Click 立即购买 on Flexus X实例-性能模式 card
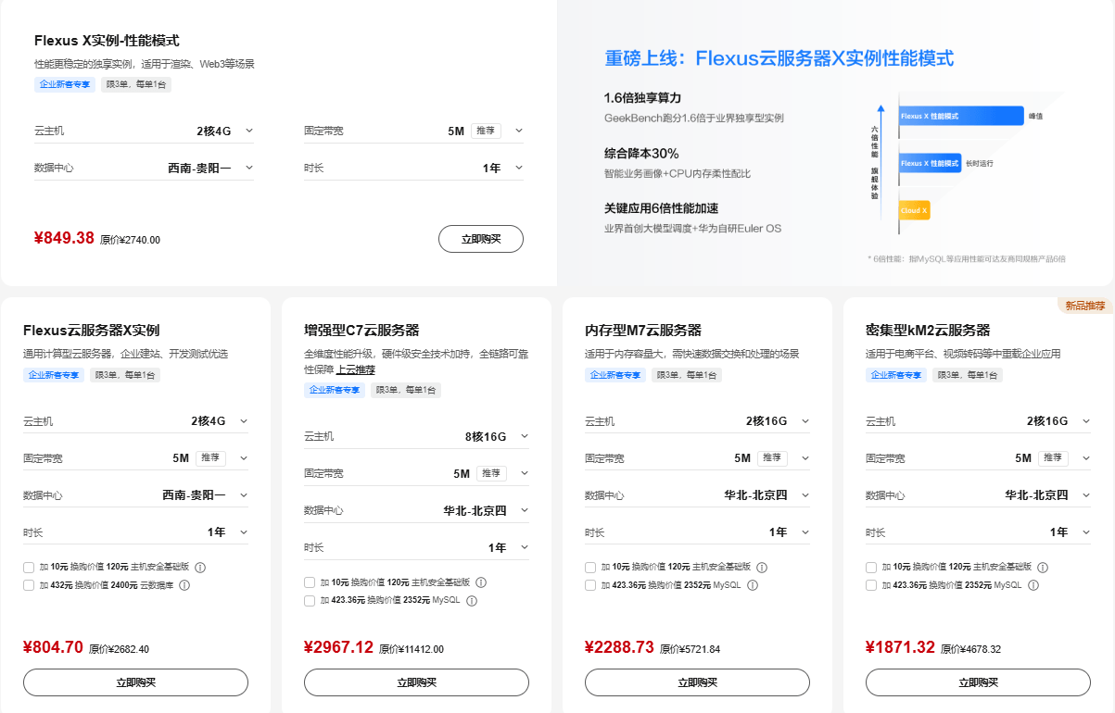1115x713 pixels. (480, 238)
